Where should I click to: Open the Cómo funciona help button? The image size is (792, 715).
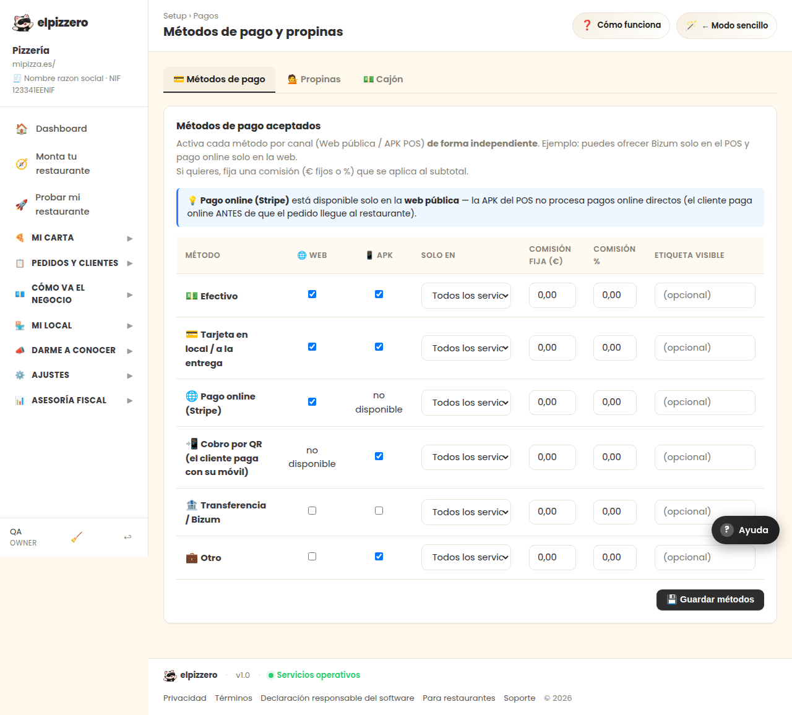coord(621,25)
